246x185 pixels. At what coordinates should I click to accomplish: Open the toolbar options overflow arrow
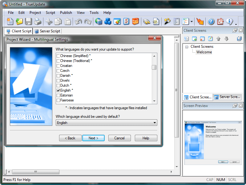click(x=236, y=24)
